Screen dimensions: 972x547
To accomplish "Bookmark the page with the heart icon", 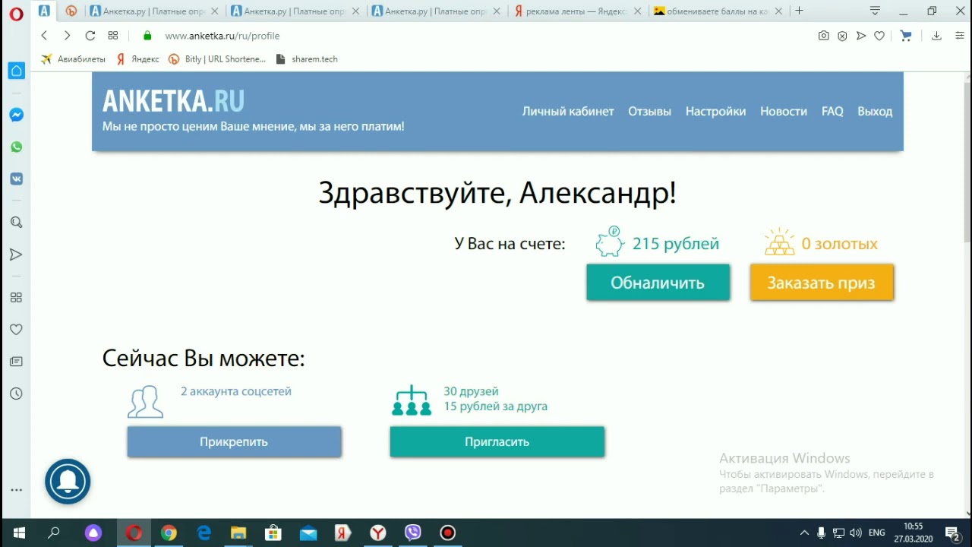I will (879, 36).
